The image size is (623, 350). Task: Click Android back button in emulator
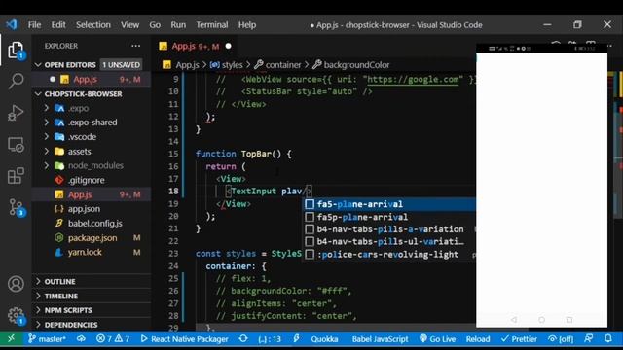point(514,320)
